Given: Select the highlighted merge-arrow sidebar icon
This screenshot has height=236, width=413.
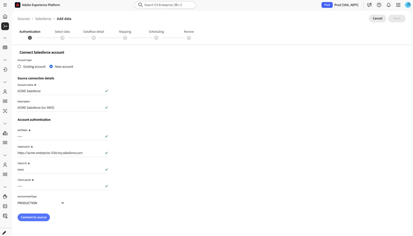Looking at the screenshot, I should click(5, 26).
